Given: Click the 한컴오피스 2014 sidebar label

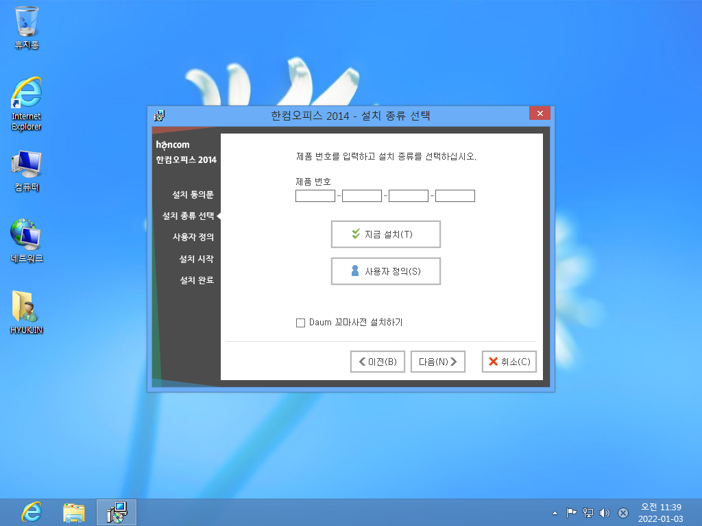Looking at the screenshot, I should coord(186,160).
